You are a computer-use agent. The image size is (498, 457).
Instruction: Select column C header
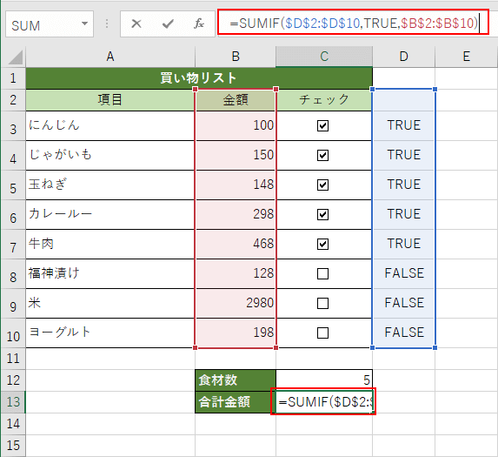click(x=324, y=57)
